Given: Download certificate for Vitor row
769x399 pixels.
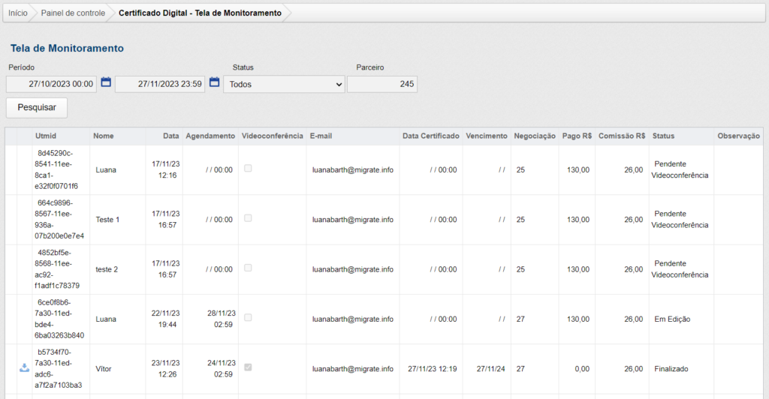Looking at the screenshot, I should (24, 368).
